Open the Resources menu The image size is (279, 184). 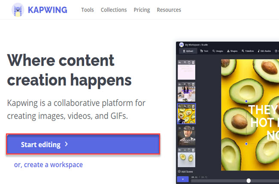[x=169, y=10]
